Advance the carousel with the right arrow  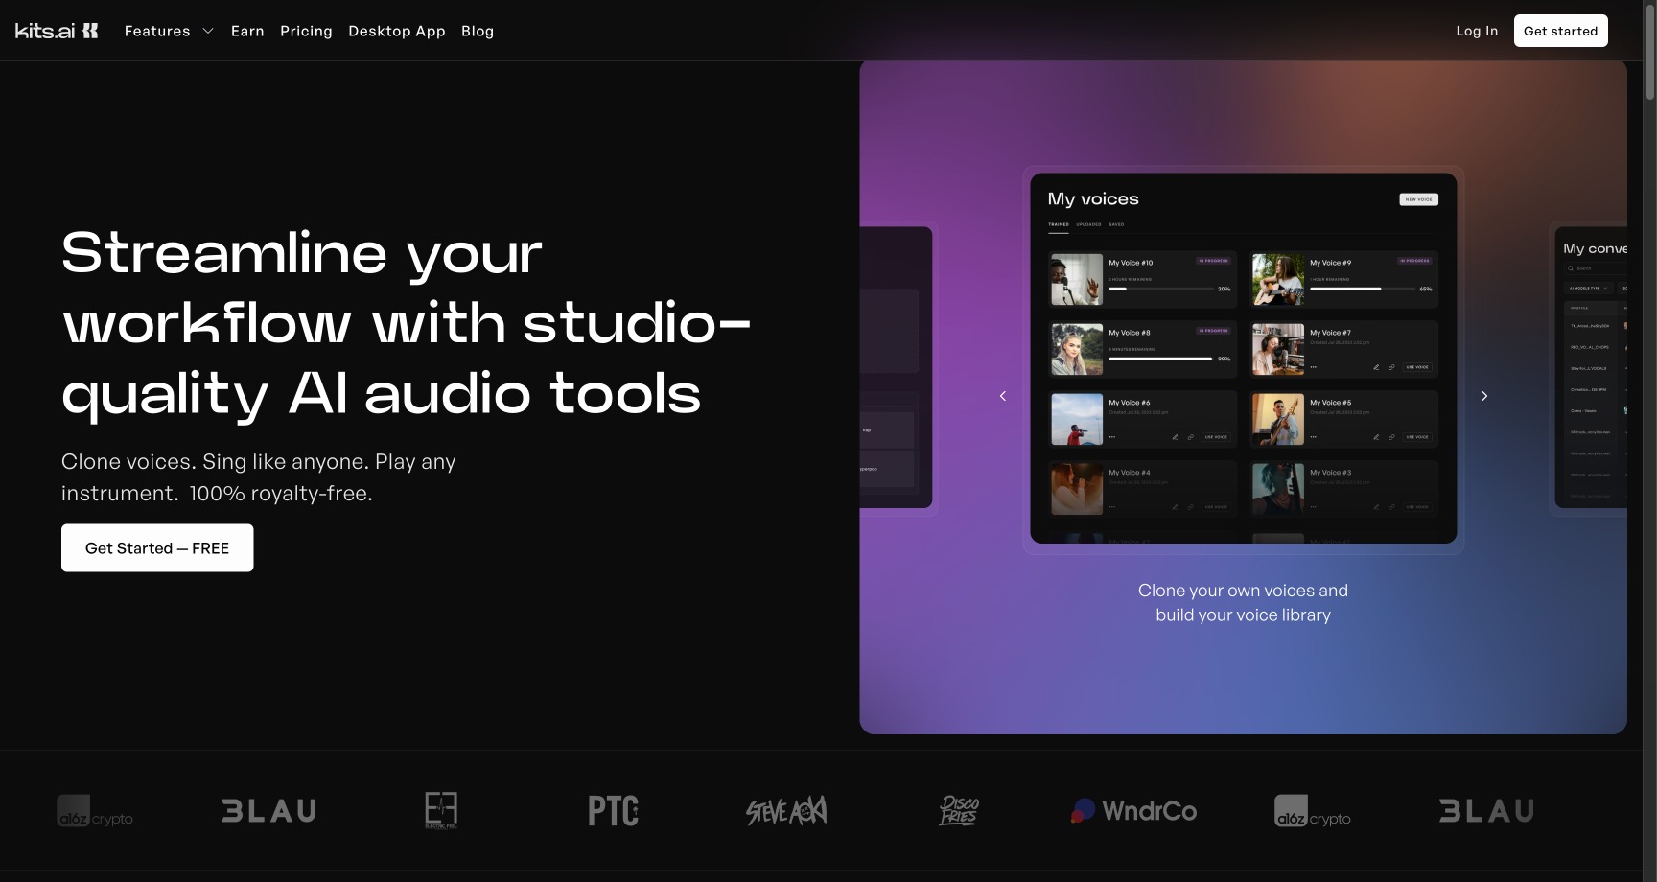click(x=1483, y=395)
